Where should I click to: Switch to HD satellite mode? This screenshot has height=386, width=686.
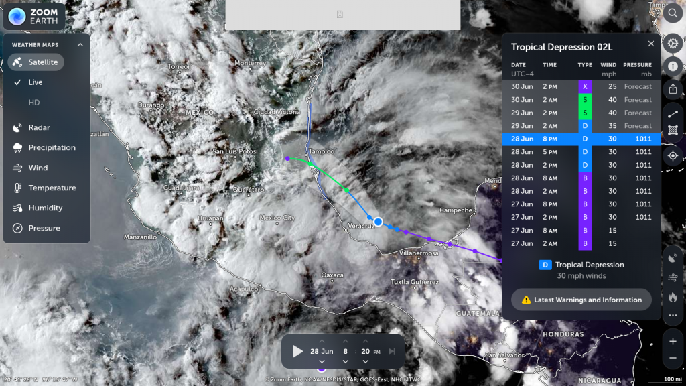pos(33,103)
